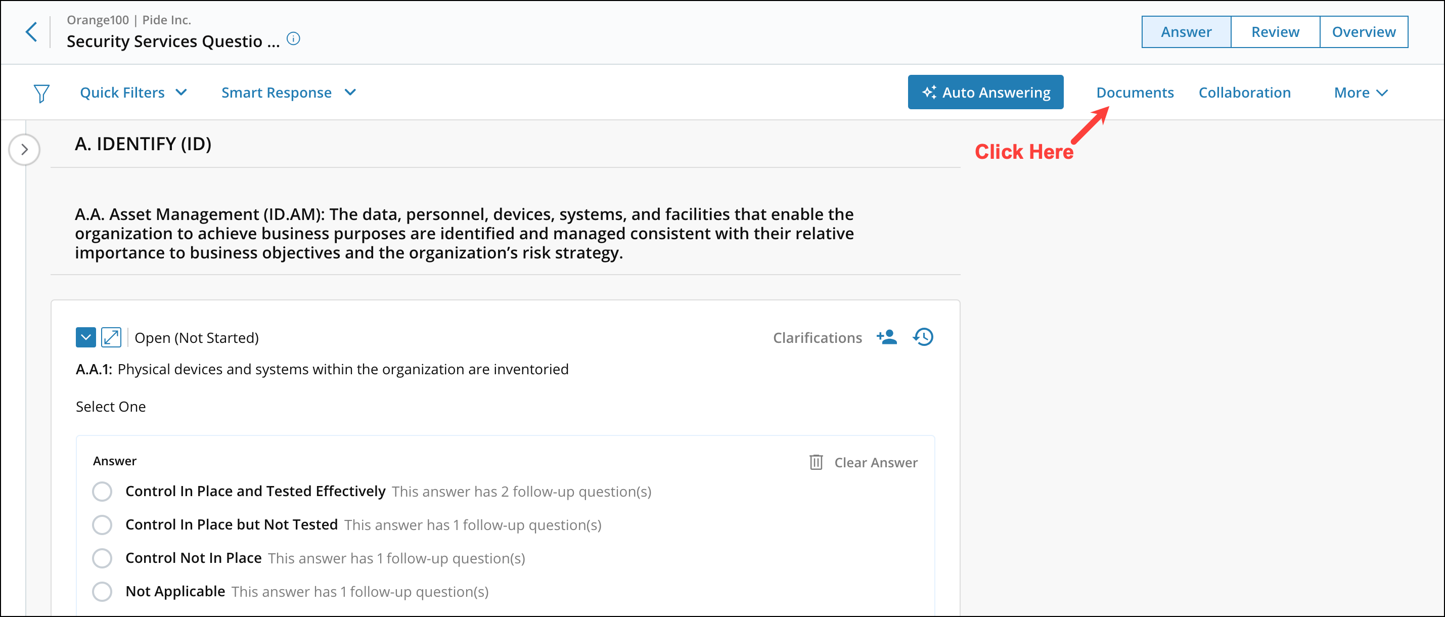1445x617 pixels.
Task: Click the A. IDENTIFY (ID) section heading
Action: pyautogui.click(x=143, y=144)
